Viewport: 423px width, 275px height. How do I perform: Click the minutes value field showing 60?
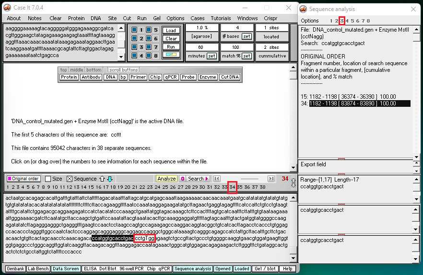pyautogui.click(x=200, y=47)
